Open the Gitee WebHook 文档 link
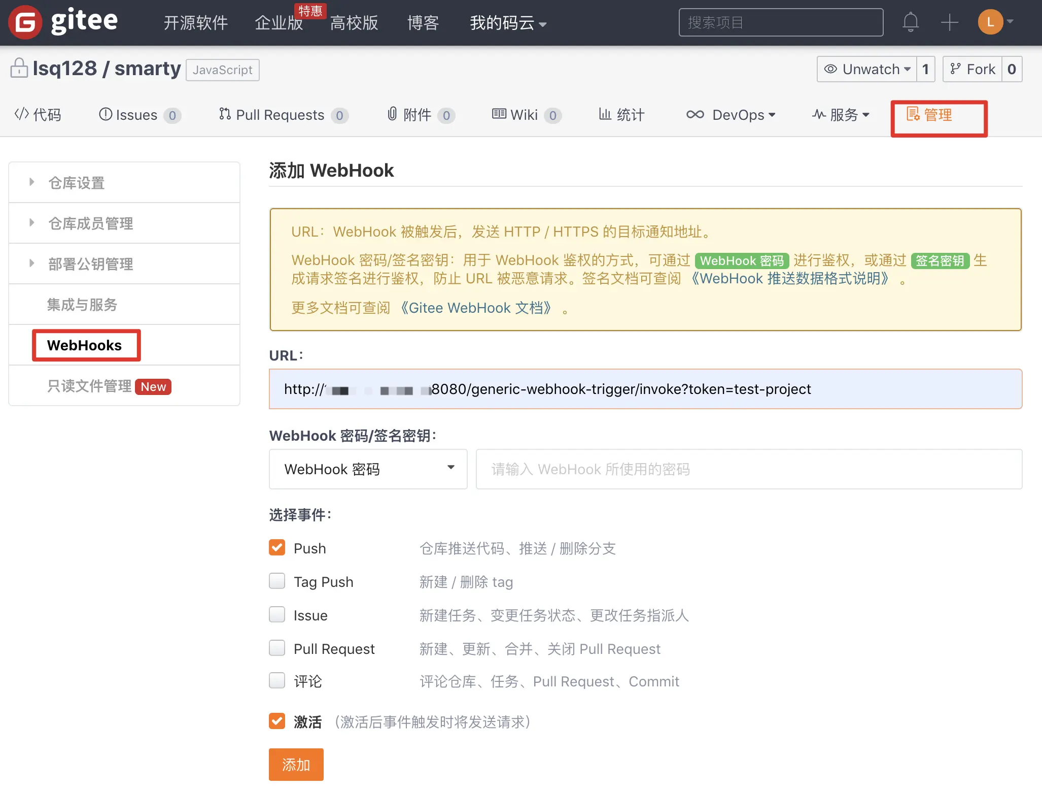 point(476,308)
